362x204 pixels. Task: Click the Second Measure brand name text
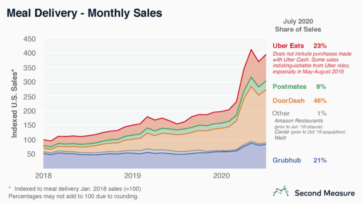click(x=324, y=193)
